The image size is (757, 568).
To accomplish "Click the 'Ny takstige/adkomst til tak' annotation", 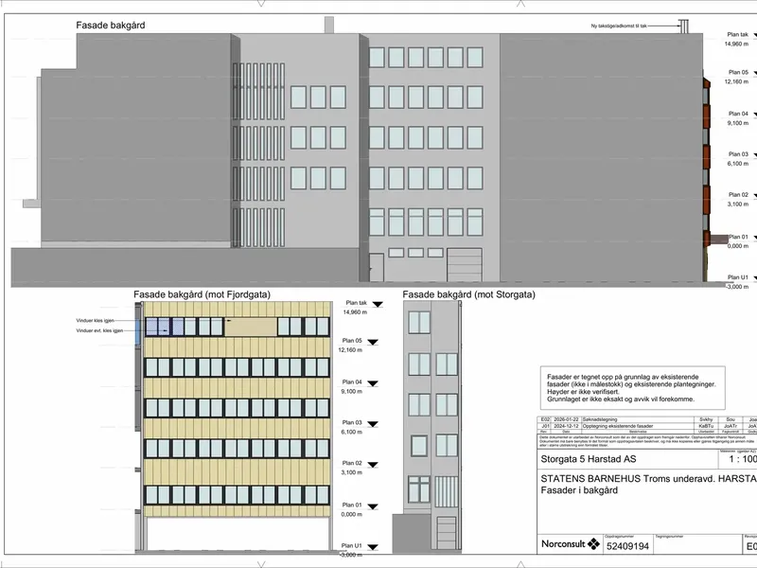I will [x=619, y=27].
